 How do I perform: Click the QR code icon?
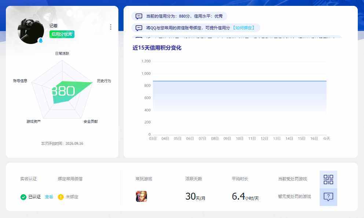(x=328, y=180)
